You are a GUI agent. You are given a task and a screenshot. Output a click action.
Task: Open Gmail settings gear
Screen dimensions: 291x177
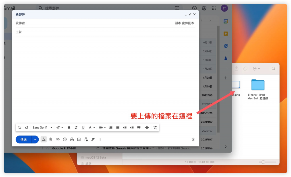click(204, 8)
